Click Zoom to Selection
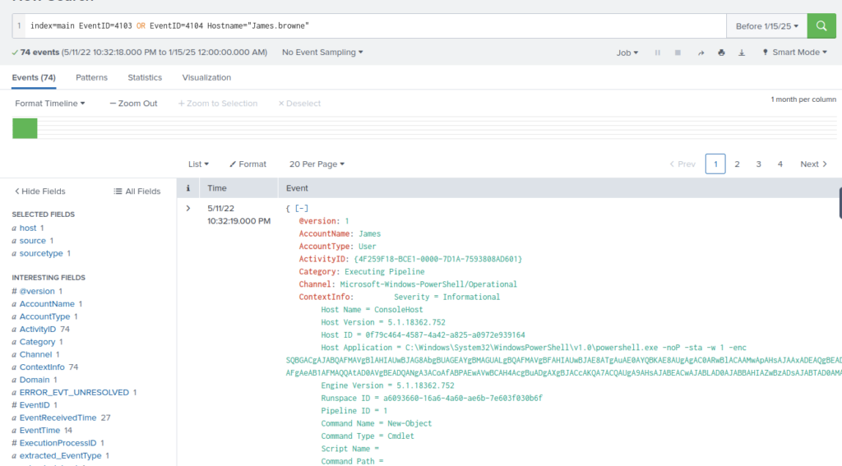 click(218, 103)
